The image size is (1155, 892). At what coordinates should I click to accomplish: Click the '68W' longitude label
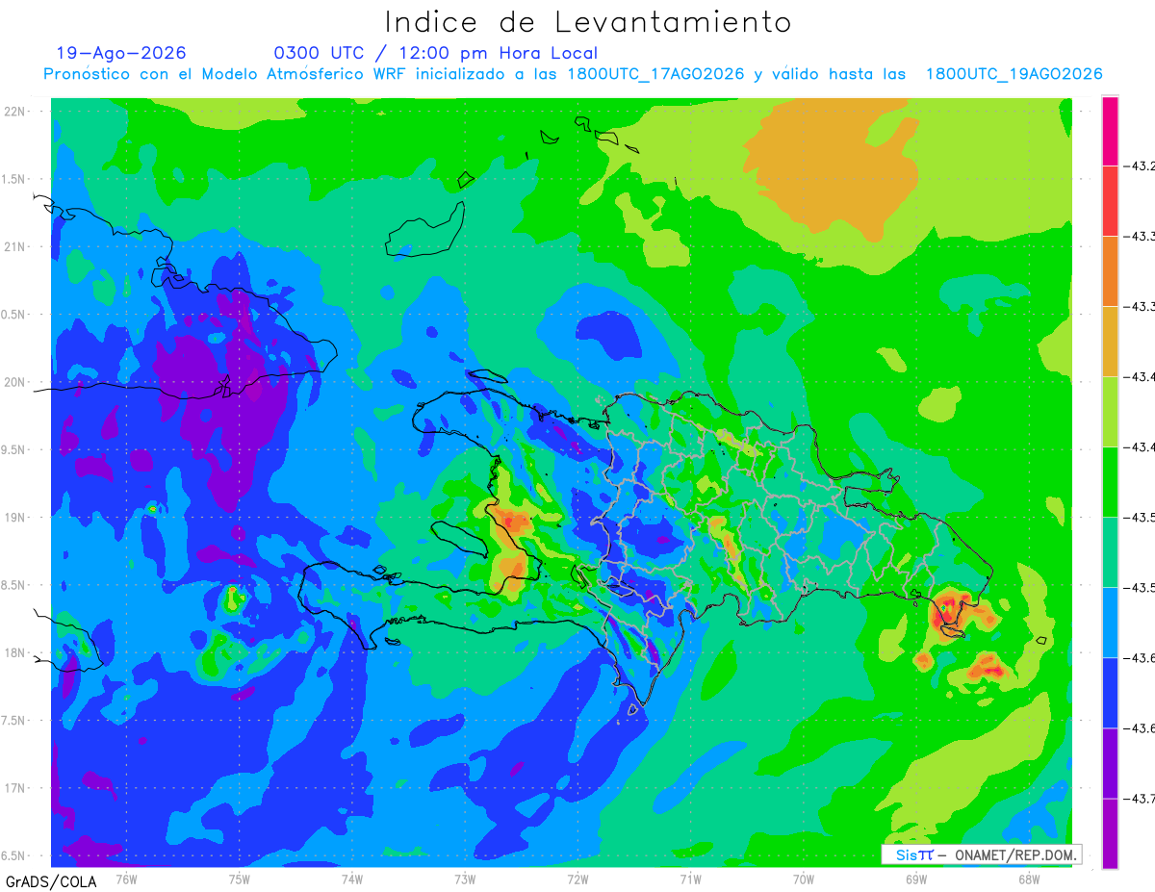[1029, 879]
